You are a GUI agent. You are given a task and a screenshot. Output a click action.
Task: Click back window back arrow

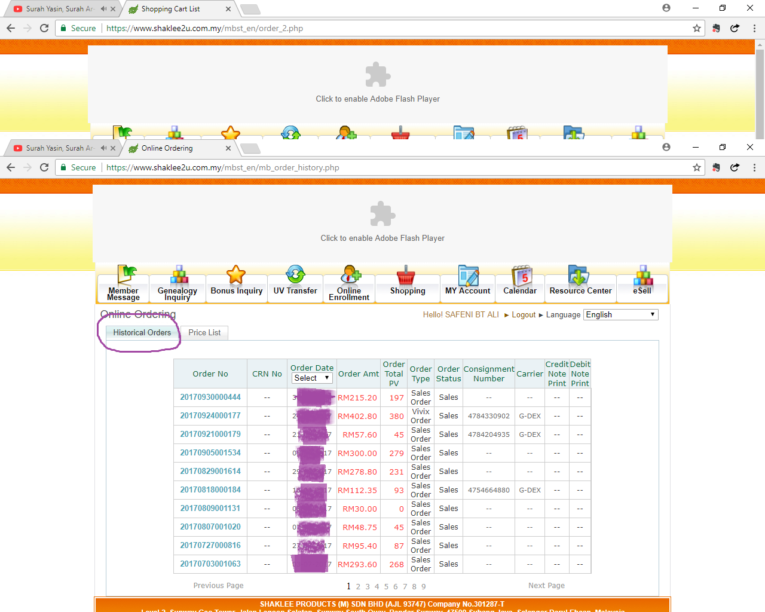pos(11,28)
